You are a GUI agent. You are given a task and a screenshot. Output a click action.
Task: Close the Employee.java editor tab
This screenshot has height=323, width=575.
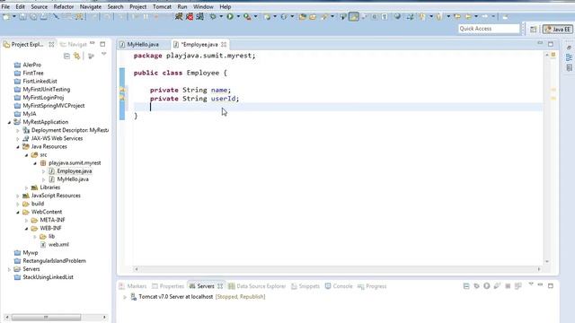point(224,44)
